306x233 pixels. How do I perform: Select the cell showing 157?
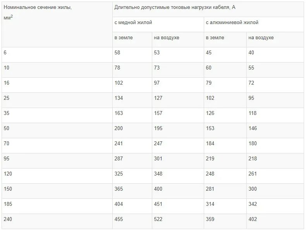[178, 115]
